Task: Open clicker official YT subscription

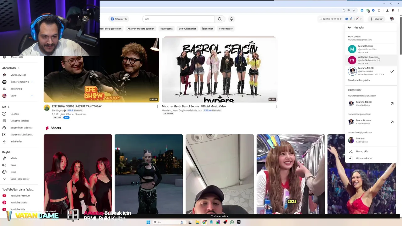Action: [19, 82]
